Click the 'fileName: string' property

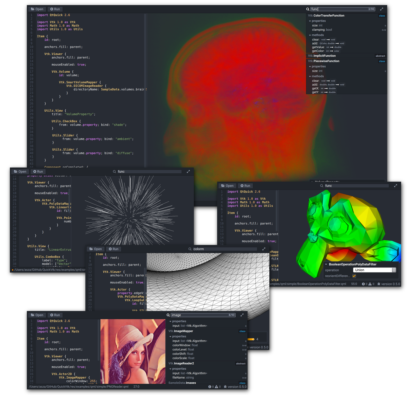point(183,378)
